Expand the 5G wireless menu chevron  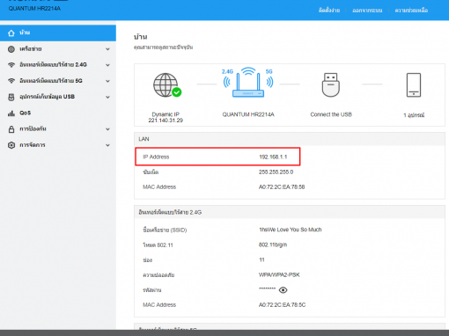point(107,81)
